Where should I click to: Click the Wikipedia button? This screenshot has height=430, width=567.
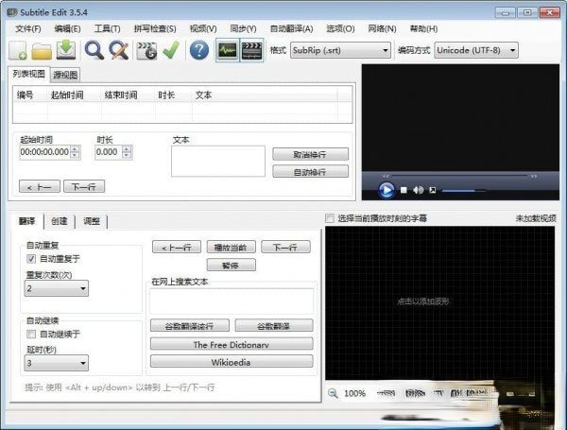(231, 361)
